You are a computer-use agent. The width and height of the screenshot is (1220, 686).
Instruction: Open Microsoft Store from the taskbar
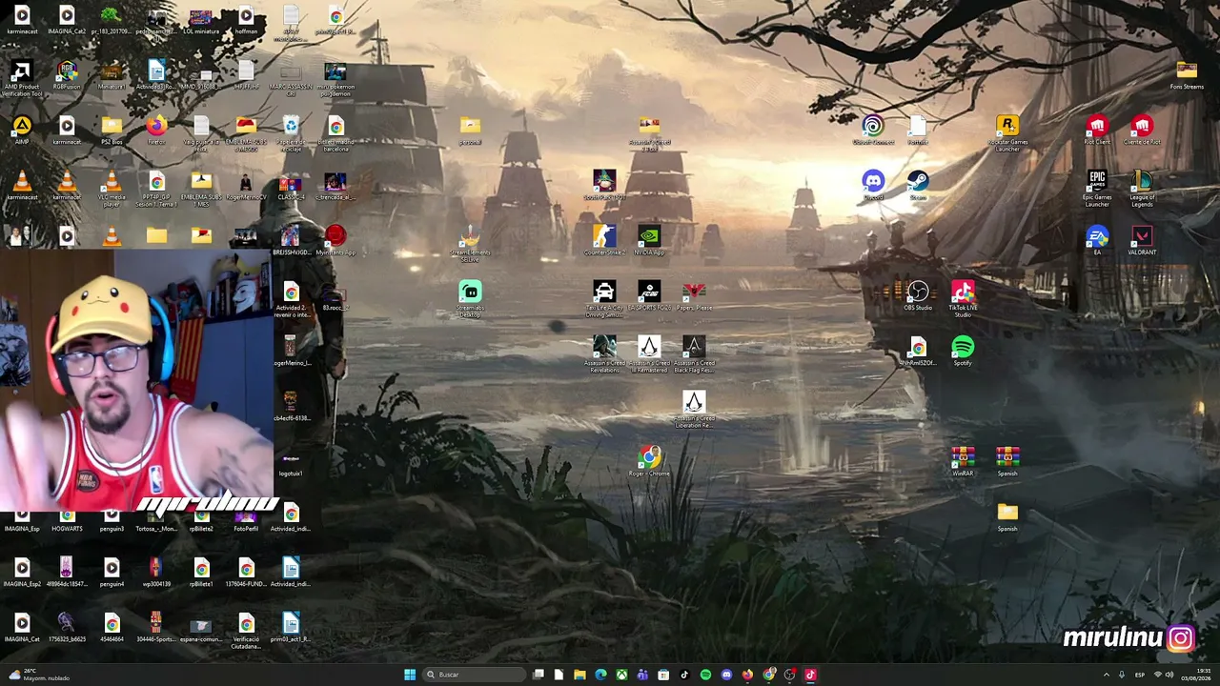click(663, 675)
